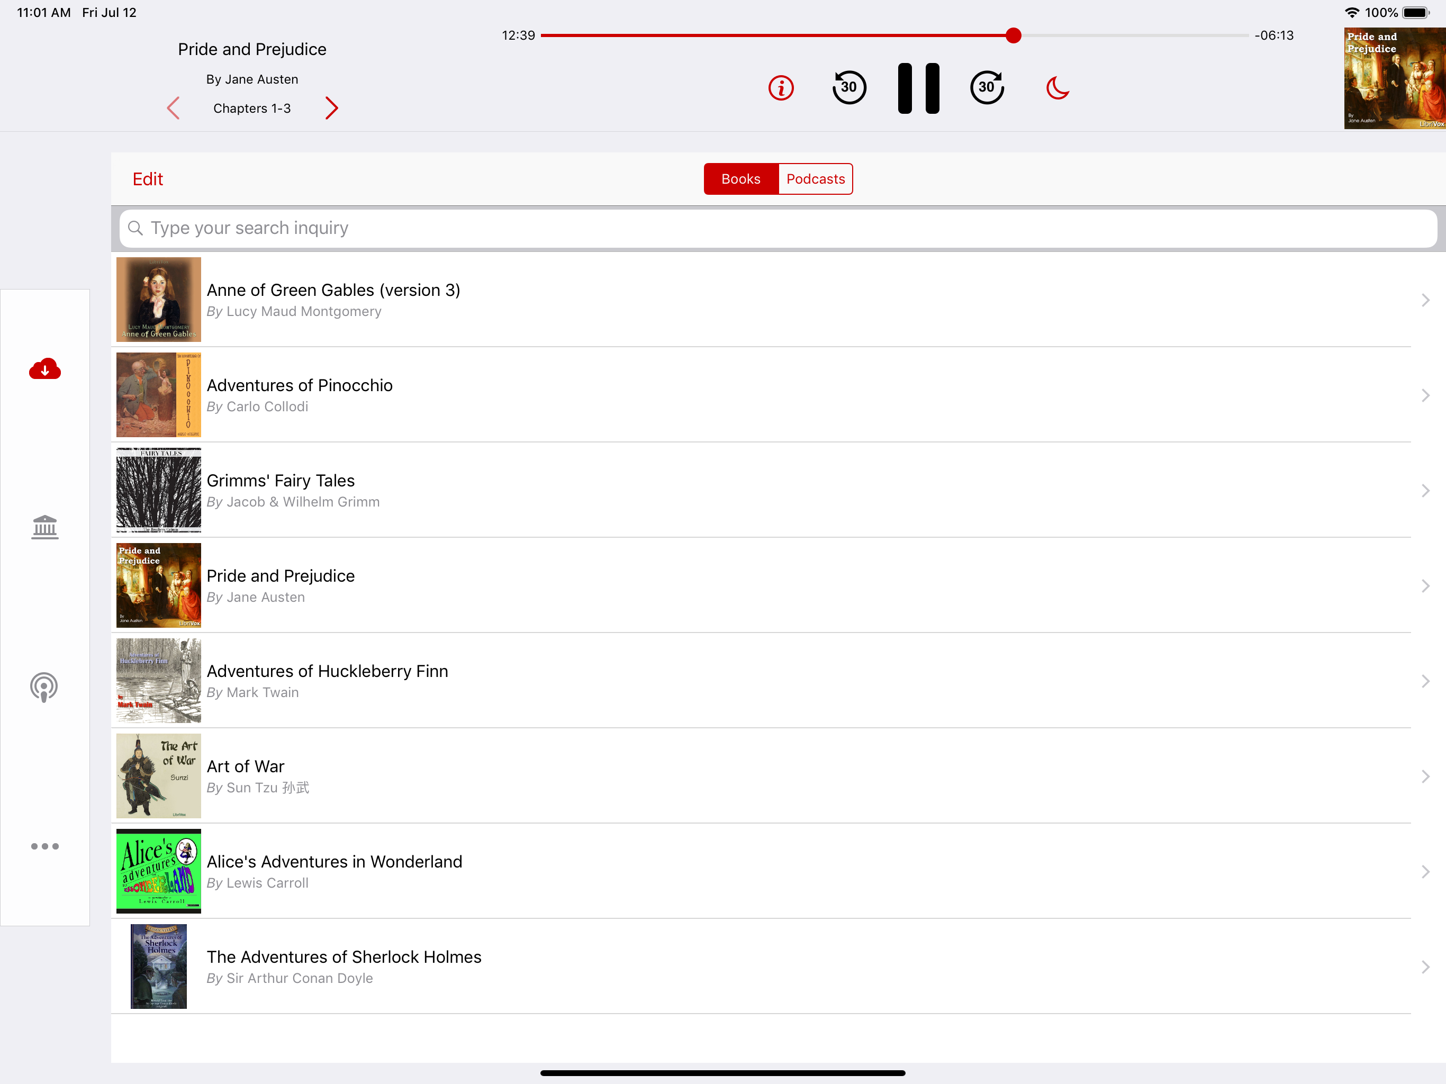Expand Anne of Green Gables chevron
This screenshot has height=1084, width=1446.
(x=1425, y=300)
